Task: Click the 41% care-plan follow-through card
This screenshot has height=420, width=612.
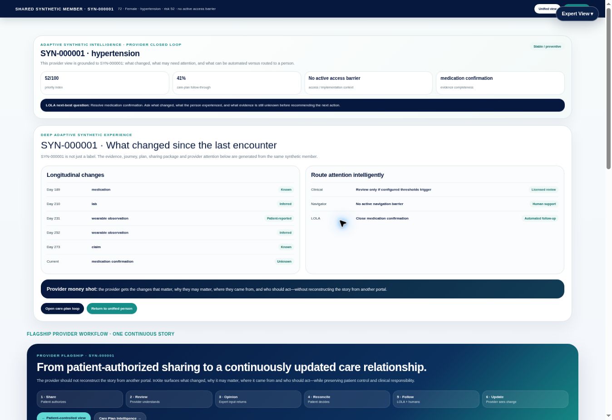Action: tap(237, 83)
